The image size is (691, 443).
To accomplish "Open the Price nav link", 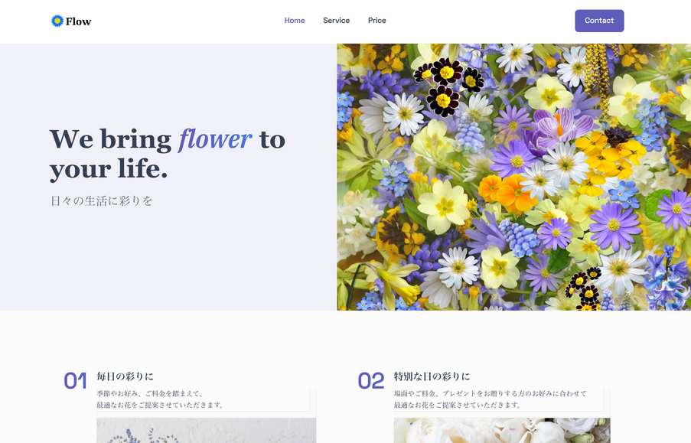I will (x=376, y=21).
